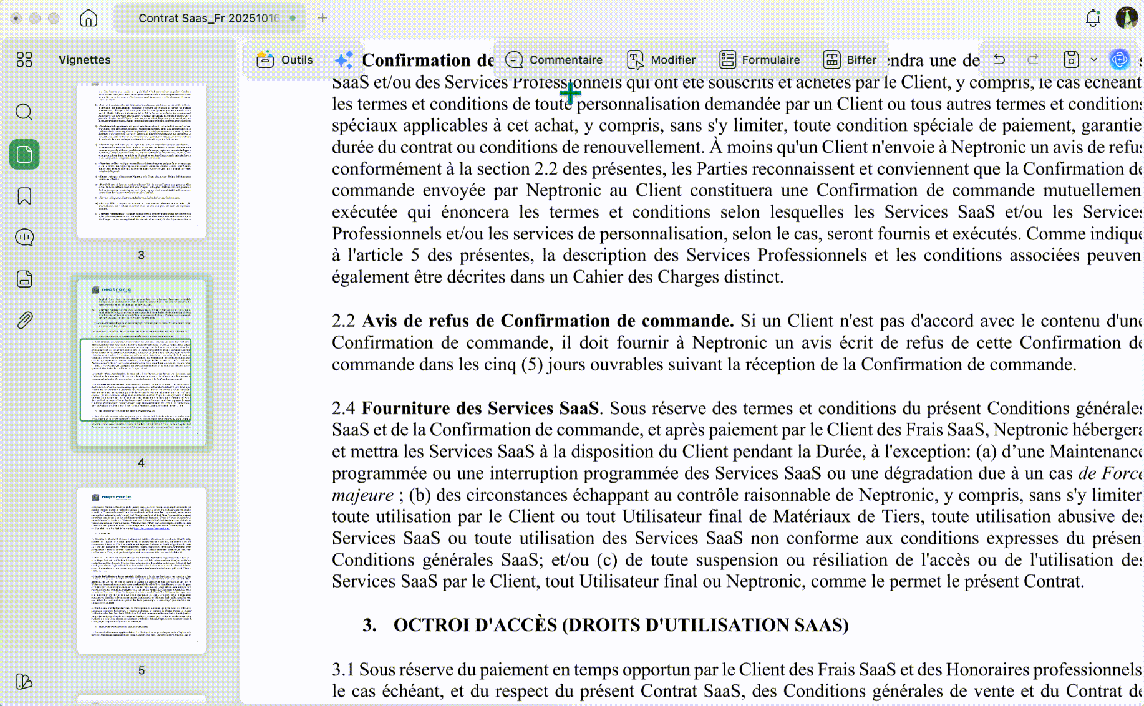Click heading '2.4 Fourniture des Services SaaS'
The height and width of the screenshot is (706, 1144).
pos(465,408)
